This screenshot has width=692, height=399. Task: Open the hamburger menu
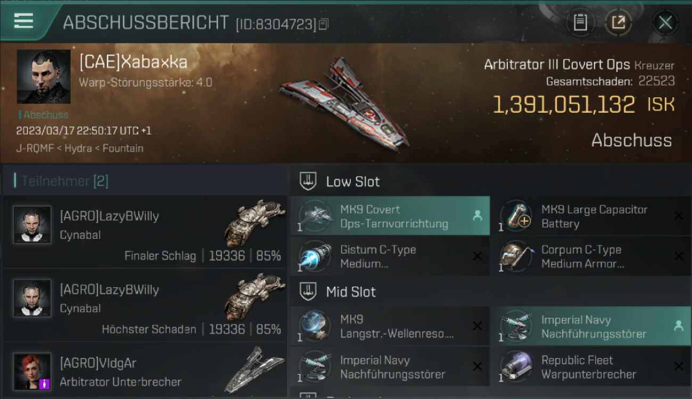23,21
